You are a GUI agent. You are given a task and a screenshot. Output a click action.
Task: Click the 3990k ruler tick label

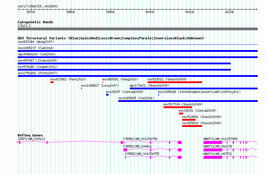tap(110, 12)
